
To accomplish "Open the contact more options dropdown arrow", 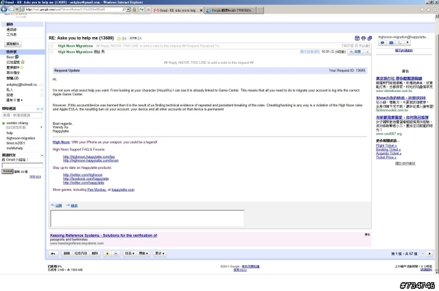I will point(407,43).
